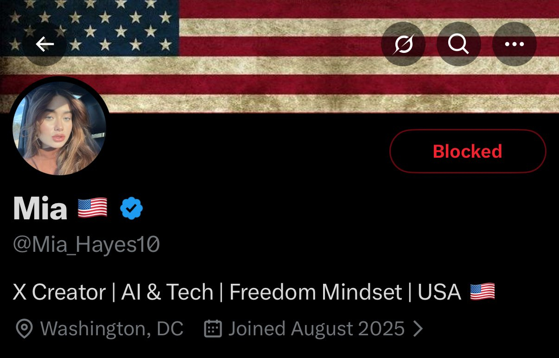Click the display name Mia

tap(40, 208)
